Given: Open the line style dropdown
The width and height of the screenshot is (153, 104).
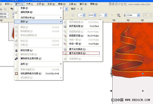Looking at the screenshot, I should click(95, 15).
